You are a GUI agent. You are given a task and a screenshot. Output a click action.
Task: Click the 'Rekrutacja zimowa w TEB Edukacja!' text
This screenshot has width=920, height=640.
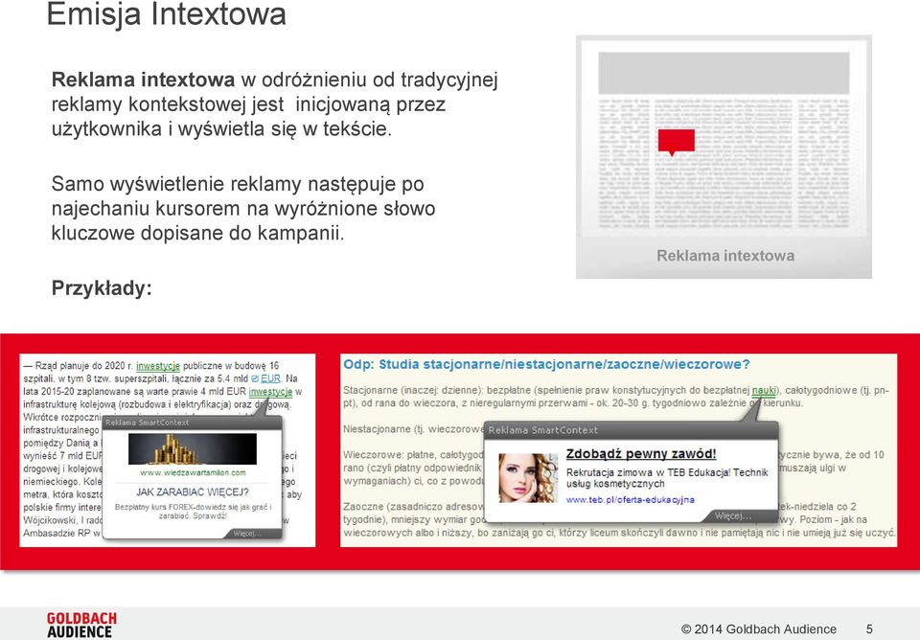[649, 472]
